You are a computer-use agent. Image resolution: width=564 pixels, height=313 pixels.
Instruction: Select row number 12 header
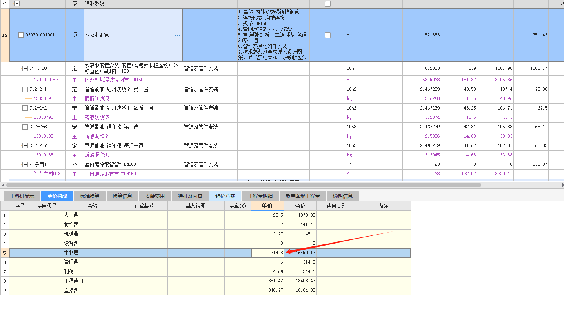pyautogui.click(x=4, y=35)
